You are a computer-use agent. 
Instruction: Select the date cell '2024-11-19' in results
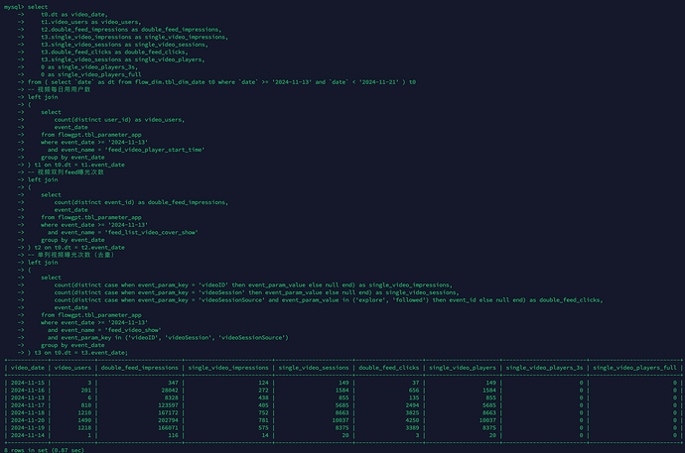28,427
